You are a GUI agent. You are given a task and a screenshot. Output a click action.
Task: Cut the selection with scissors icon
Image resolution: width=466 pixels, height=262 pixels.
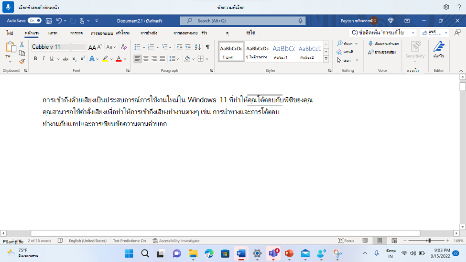point(22,44)
